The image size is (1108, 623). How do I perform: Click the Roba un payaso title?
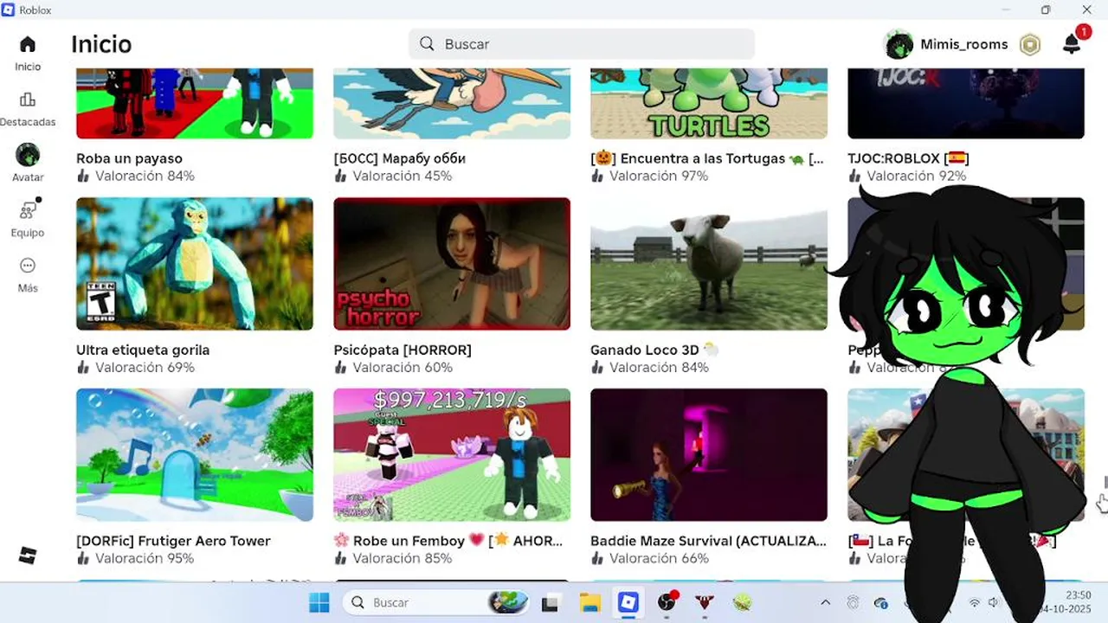click(x=129, y=159)
